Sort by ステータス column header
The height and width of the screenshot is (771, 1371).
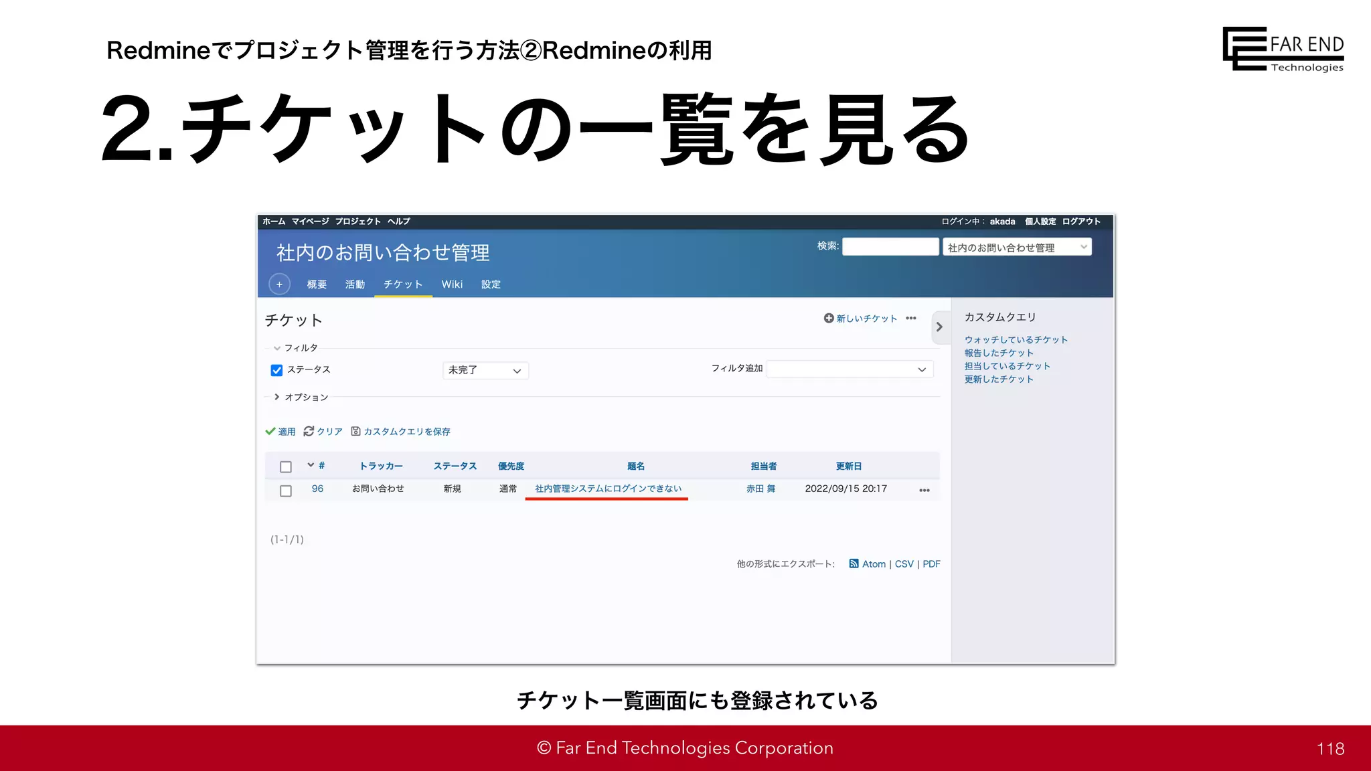click(455, 466)
